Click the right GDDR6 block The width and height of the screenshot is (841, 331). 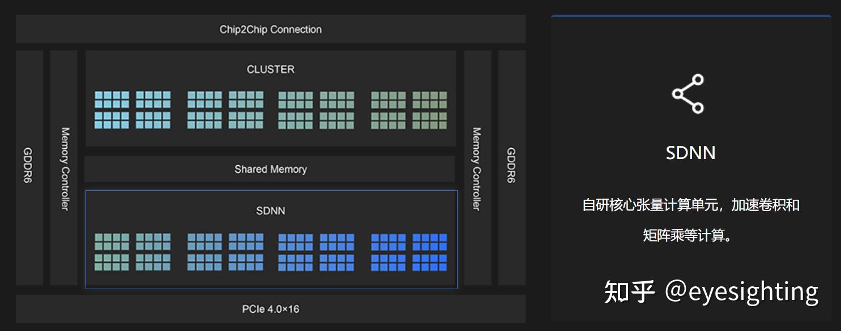coord(511,167)
